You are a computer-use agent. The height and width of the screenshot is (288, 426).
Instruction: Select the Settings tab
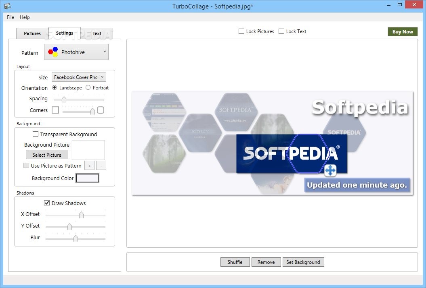coord(65,33)
